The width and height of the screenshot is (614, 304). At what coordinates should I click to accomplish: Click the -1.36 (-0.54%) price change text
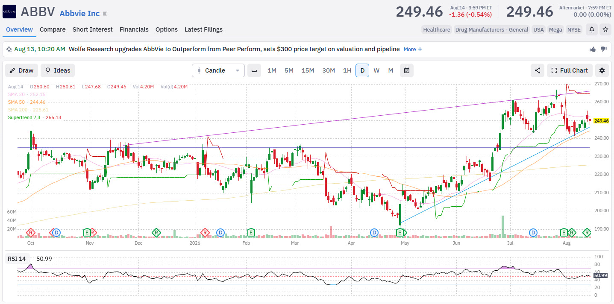pos(470,15)
